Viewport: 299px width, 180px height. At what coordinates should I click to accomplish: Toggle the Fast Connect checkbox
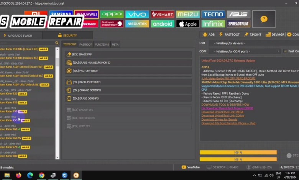[x=285, y=51]
